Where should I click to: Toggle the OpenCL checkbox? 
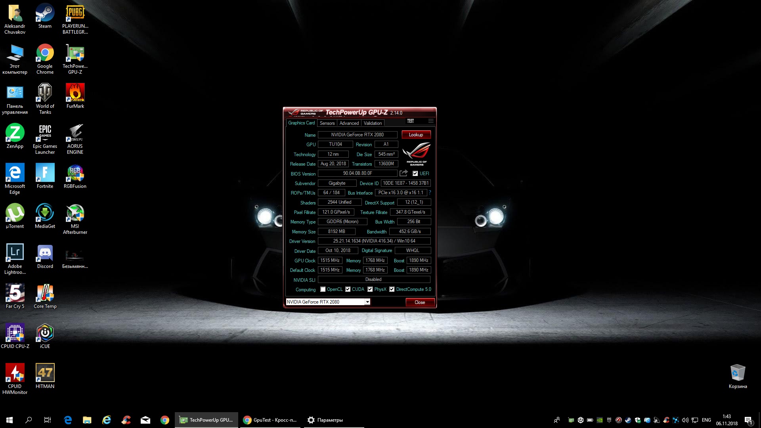pos(323,289)
